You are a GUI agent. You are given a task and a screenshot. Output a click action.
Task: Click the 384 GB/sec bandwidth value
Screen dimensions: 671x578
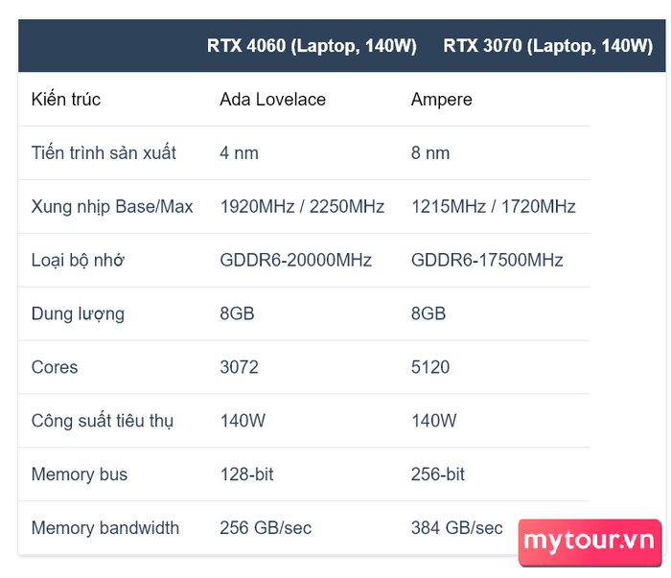click(456, 528)
